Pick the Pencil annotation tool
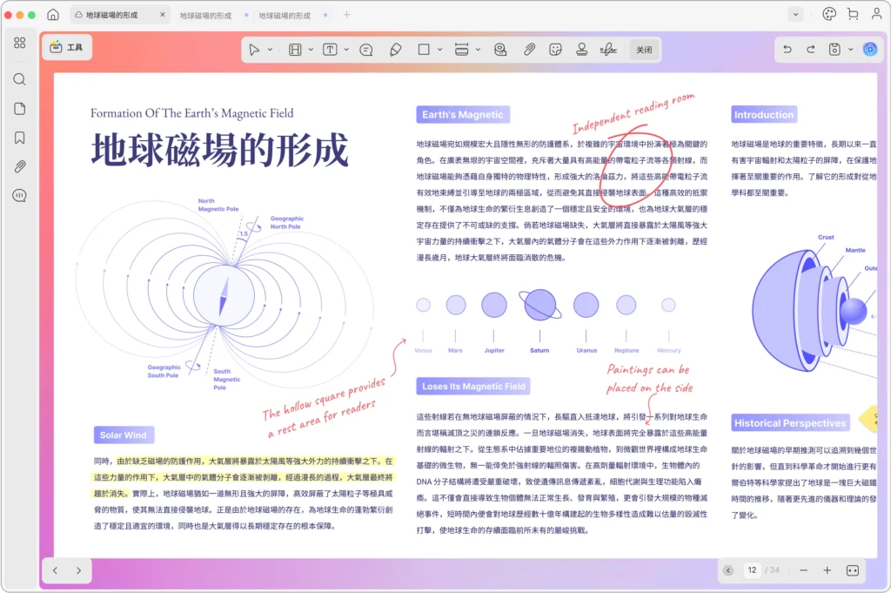 coord(395,49)
